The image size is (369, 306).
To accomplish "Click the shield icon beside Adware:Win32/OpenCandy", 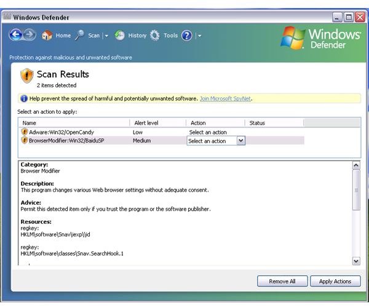I will pyautogui.click(x=25, y=131).
